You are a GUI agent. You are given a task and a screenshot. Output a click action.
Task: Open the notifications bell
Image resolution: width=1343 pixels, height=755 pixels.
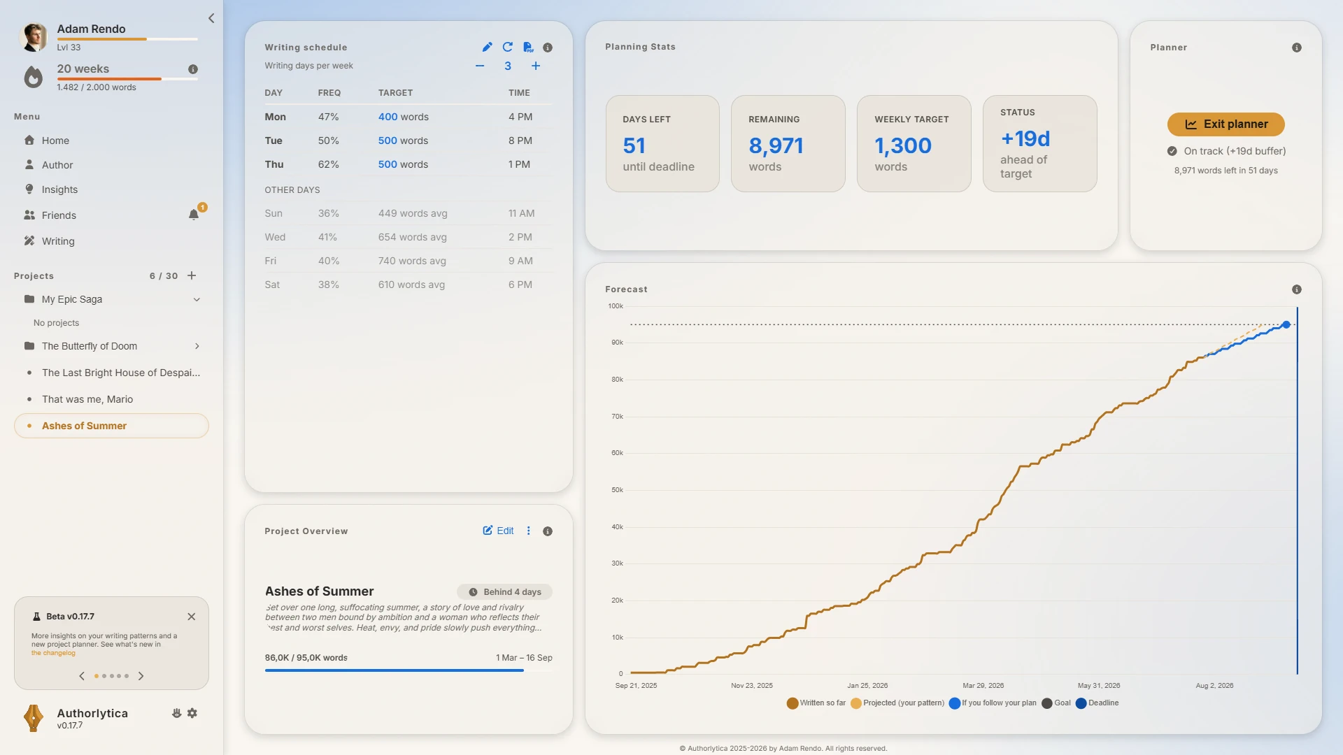point(194,215)
